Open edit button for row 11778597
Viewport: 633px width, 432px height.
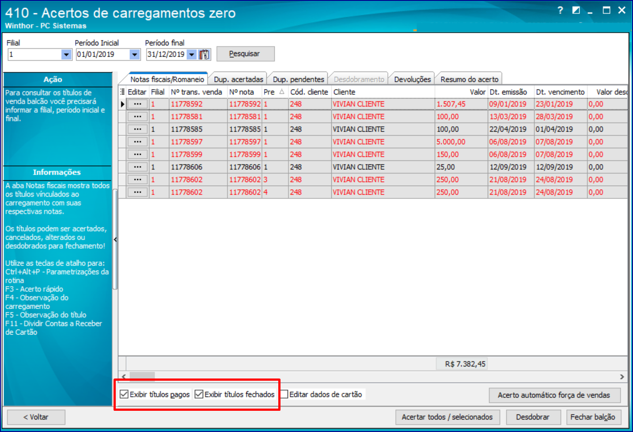(x=137, y=142)
